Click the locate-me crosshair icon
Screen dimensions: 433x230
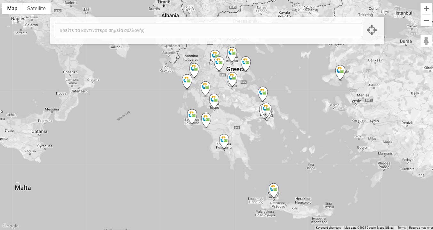click(x=372, y=30)
